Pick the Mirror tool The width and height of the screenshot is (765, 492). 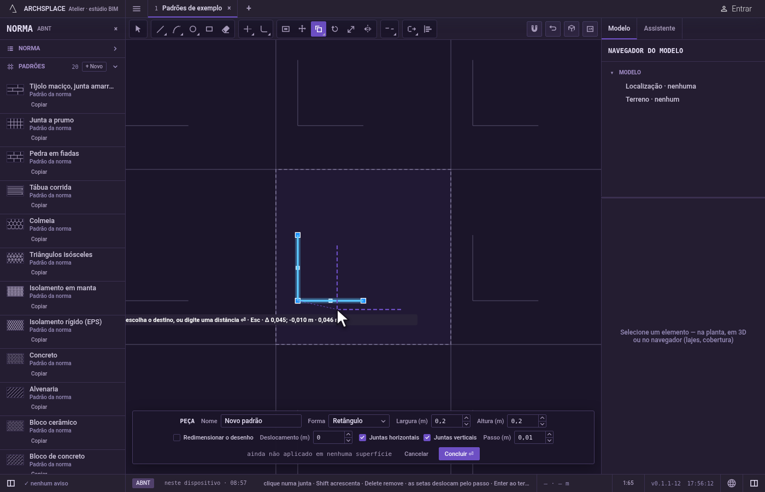coord(368,29)
